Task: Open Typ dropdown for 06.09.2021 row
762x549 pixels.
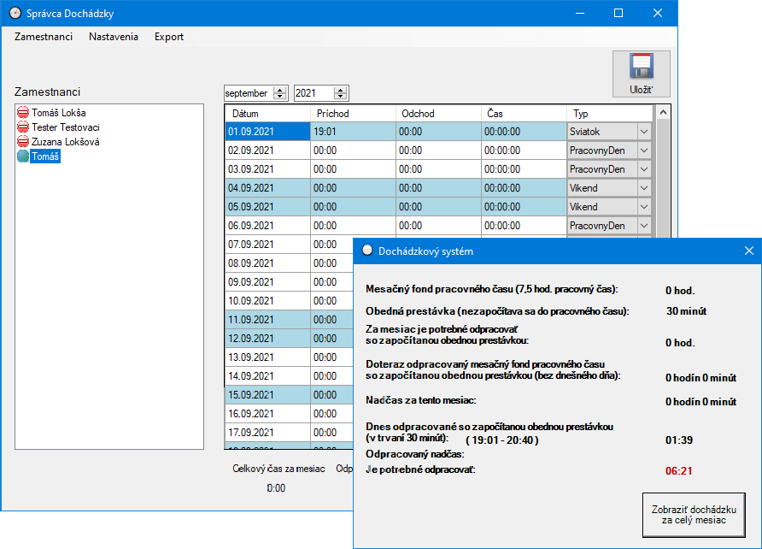Action: 644,226
